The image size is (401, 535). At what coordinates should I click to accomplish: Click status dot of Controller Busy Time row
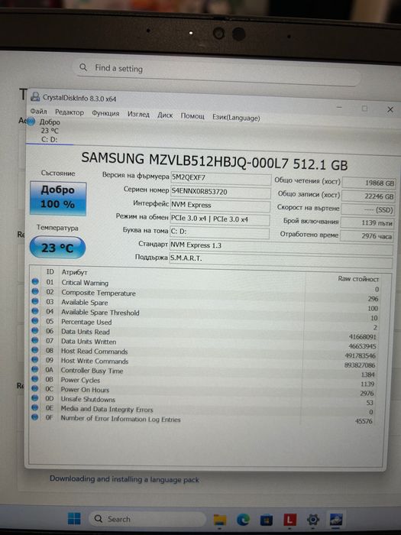click(x=35, y=369)
